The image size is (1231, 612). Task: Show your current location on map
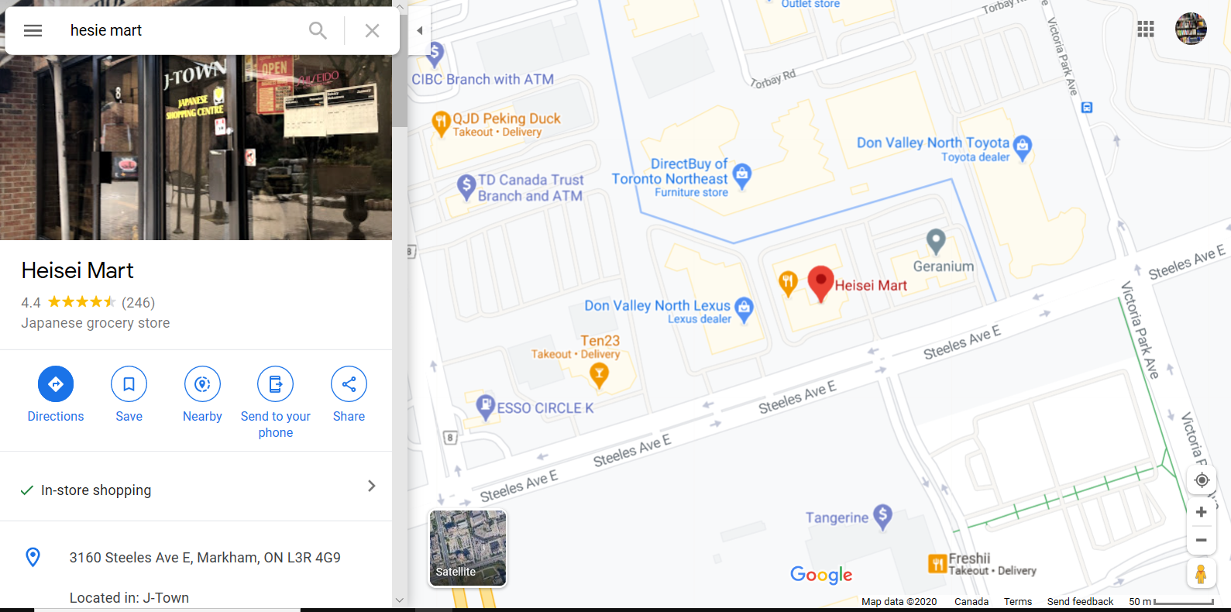click(1202, 480)
